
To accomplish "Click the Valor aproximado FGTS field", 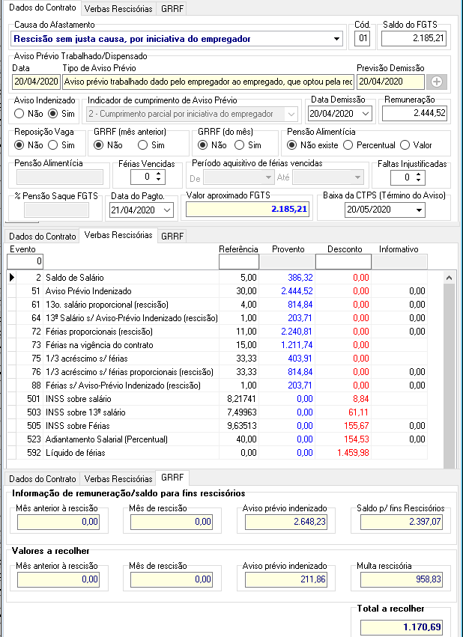I will click(247, 210).
